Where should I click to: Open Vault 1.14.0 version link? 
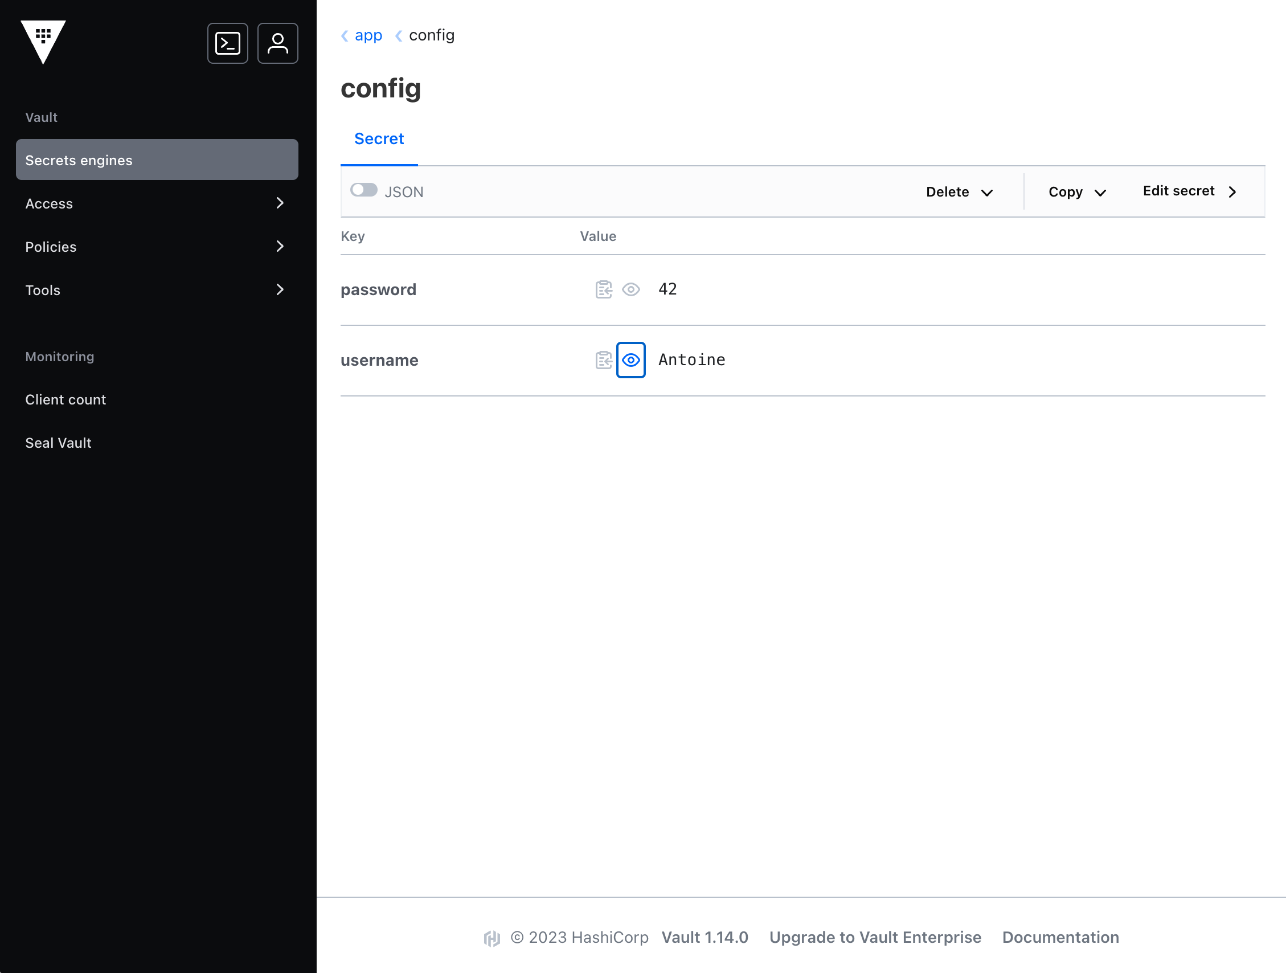tap(705, 938)
